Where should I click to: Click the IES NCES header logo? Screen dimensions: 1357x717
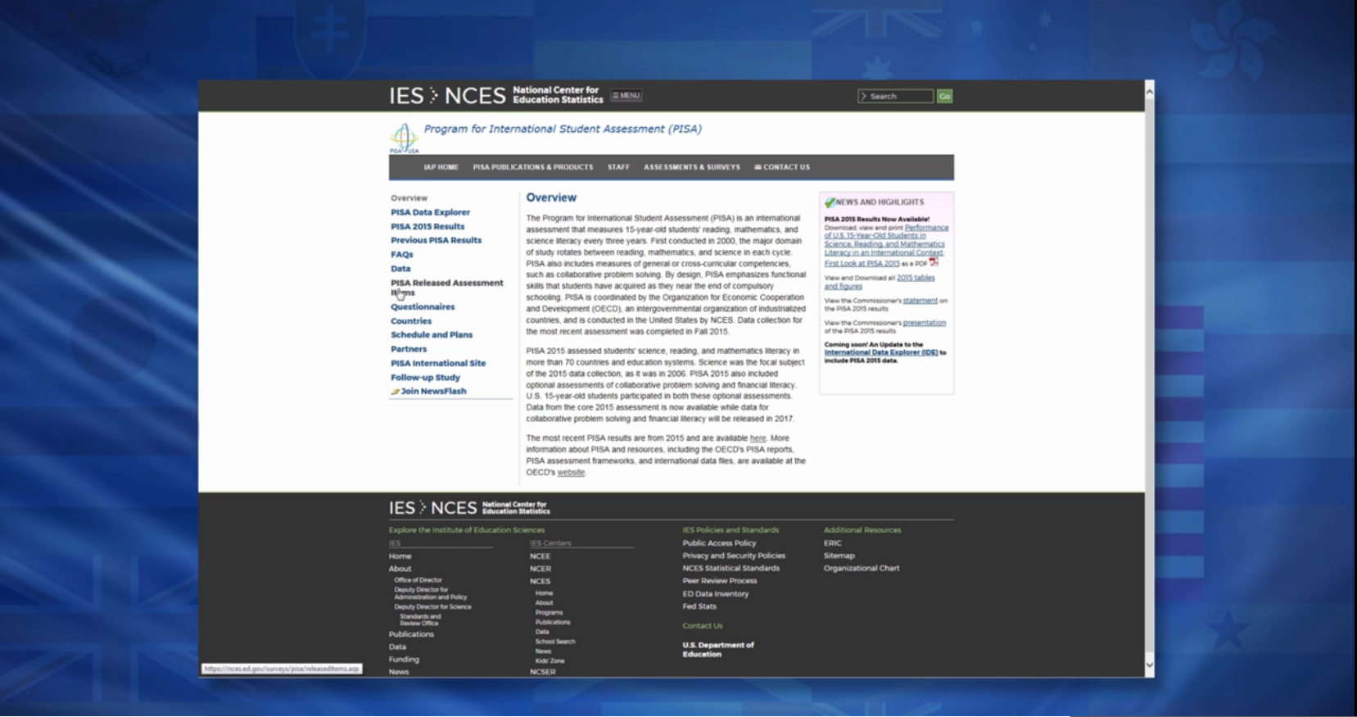(447, 96)
